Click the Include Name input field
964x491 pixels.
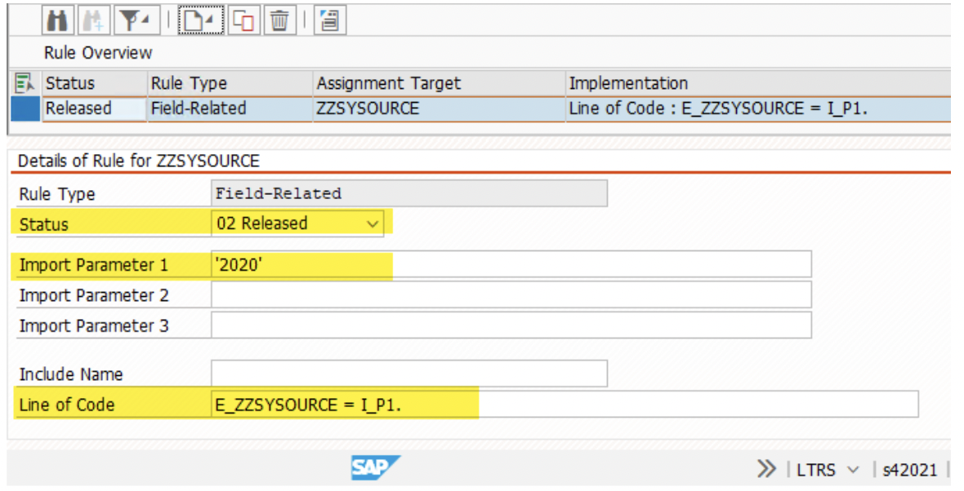pyautogui.click(x=408, y=374)
